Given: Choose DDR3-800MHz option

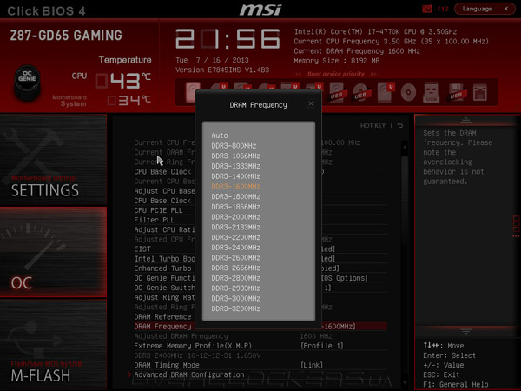Looking at the screenshot, I should [x=234, y=146].
